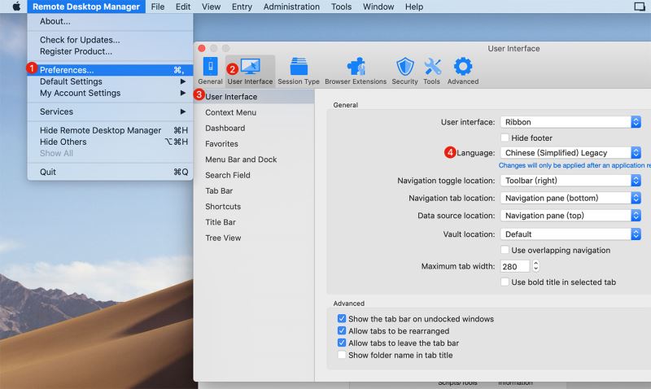Expand the Services submenu

pyautogui.click(x=110, y=111)
